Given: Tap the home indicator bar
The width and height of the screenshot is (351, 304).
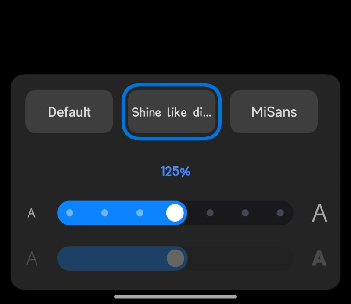Looking at the screenshot, I should 175,297.
